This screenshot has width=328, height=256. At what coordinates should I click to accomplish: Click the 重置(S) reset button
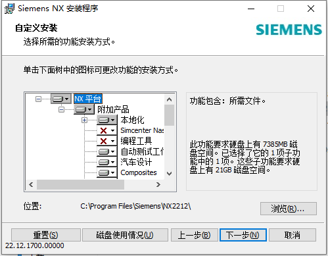[46, 235]
